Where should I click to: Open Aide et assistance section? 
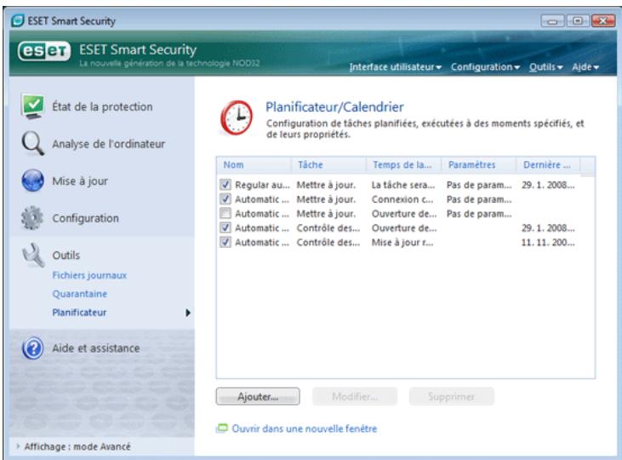click(x=95, y=348)
